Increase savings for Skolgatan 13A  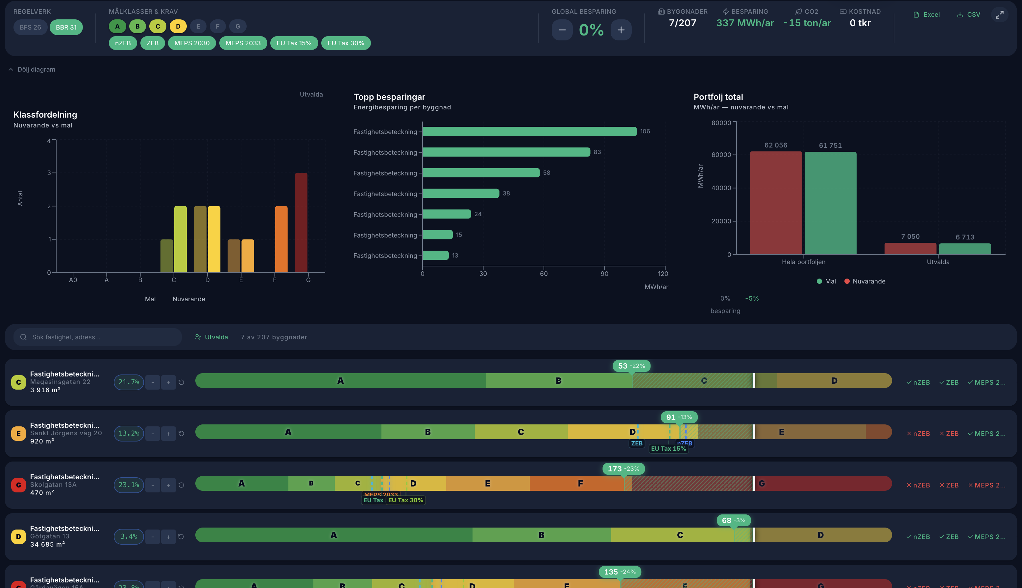(x=168, y=485)
